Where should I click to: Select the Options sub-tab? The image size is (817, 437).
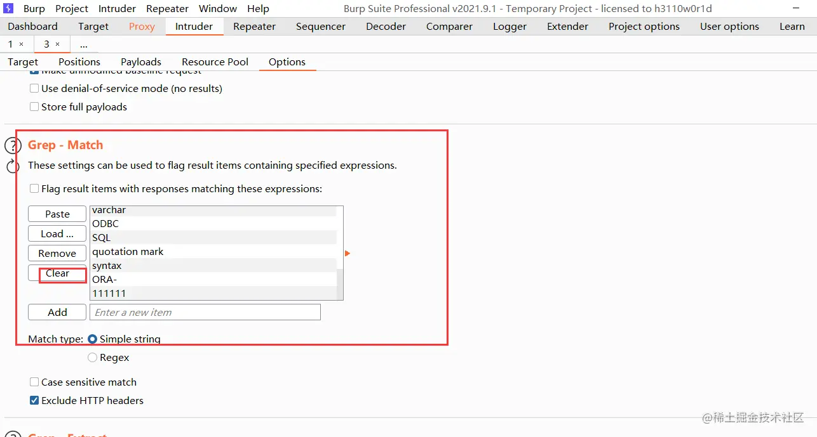tap(287, 62)
